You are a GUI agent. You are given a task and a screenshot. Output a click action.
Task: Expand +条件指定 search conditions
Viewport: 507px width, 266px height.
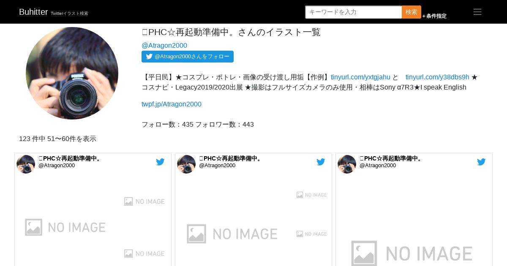coord(434,16)
